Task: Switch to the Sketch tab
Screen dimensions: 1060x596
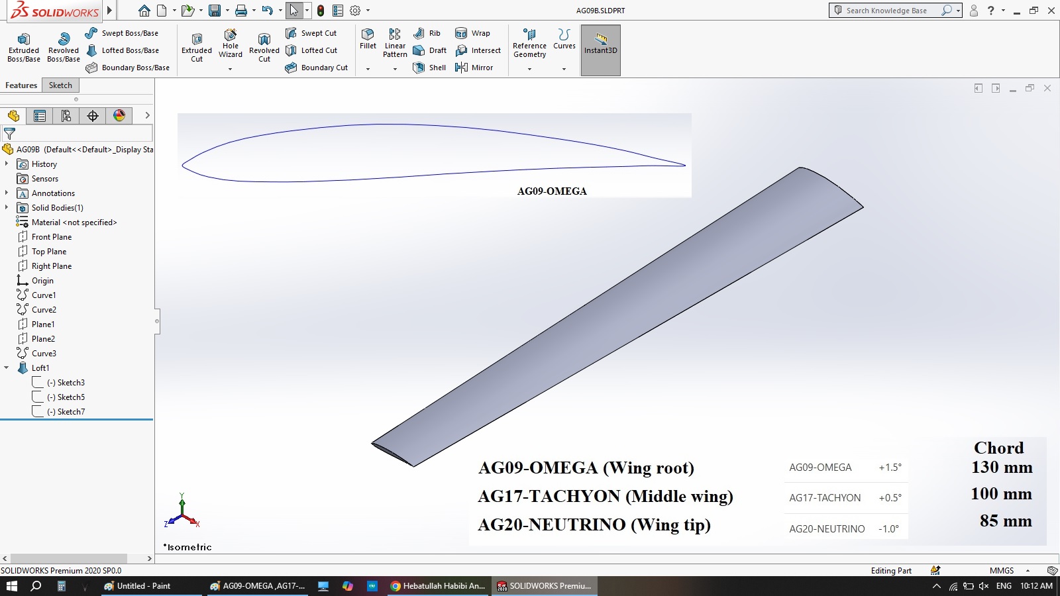Action: point(60,85)
